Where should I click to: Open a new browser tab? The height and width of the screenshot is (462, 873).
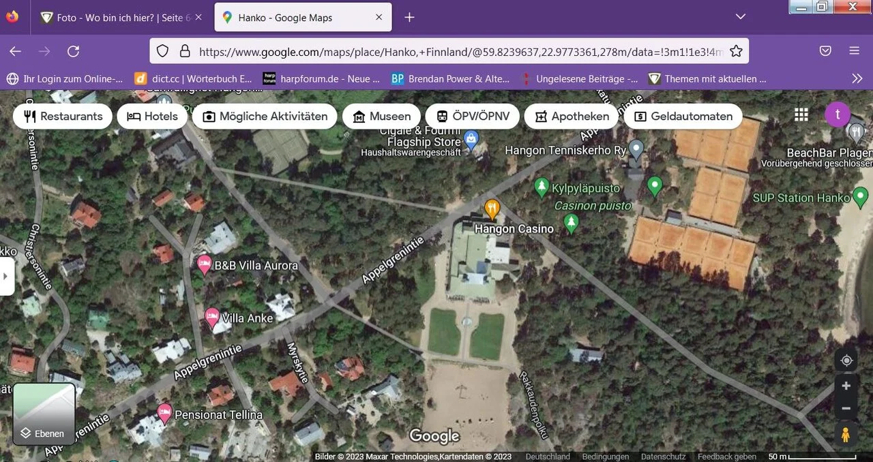409,18
